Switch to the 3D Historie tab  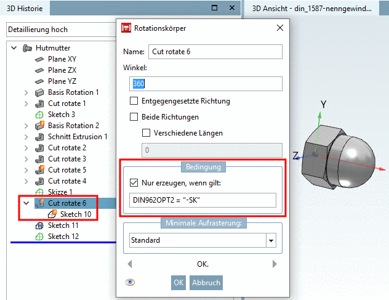[25, 9]
